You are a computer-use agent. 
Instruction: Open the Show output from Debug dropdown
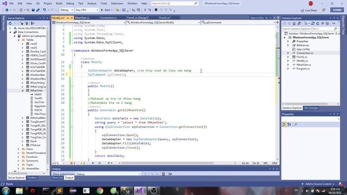pyautogui.click(x=108, y=174)
